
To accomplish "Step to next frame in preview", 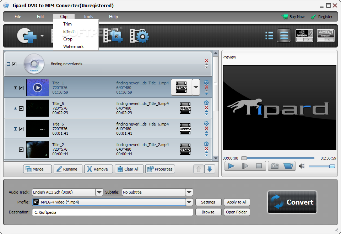I will click(x=245, y=166).
